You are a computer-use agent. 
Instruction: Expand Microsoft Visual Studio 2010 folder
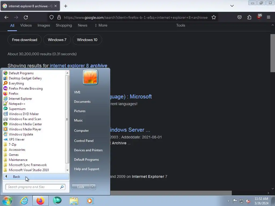29,170
